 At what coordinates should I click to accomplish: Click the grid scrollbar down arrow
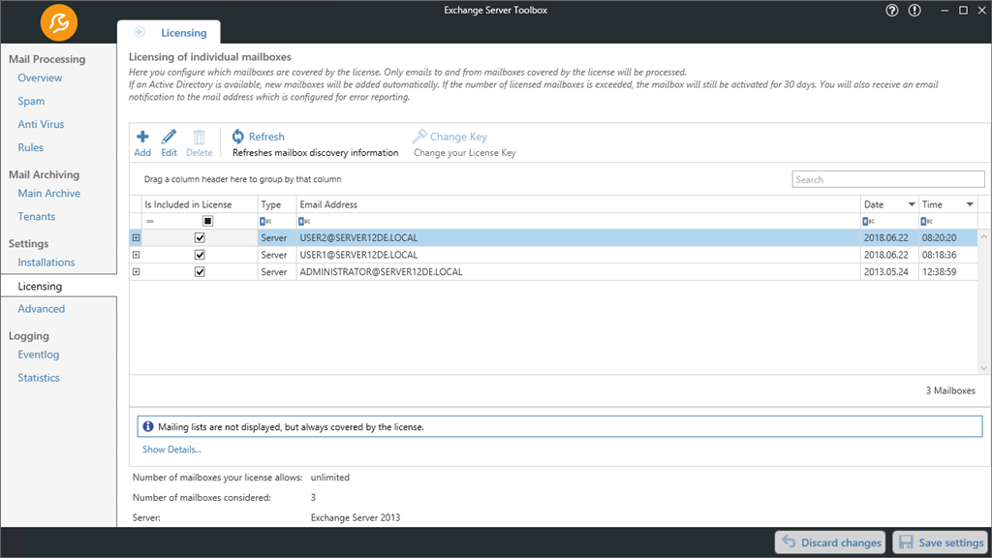[984, 368]
